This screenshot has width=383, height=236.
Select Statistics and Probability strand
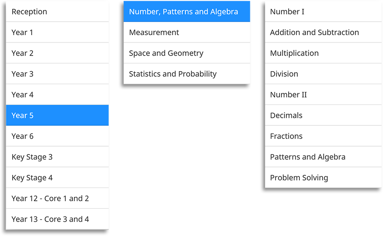point(172,74)
